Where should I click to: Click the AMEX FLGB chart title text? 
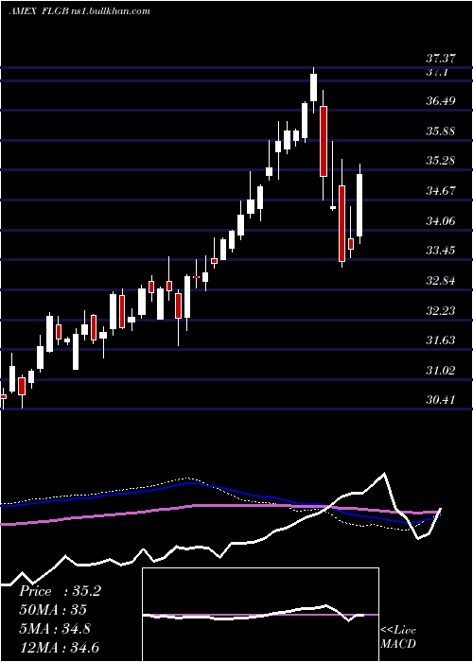click(x=79, y=10)
